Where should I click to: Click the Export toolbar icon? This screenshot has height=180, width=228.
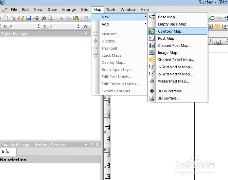(x=51, y=18)
